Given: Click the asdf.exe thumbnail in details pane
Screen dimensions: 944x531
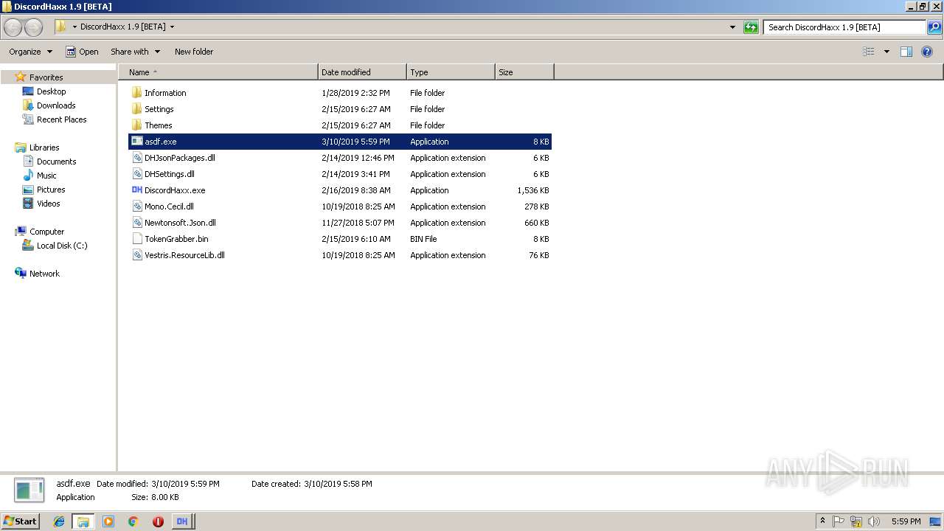Looking at the screenshot, I should click(29, 490).
